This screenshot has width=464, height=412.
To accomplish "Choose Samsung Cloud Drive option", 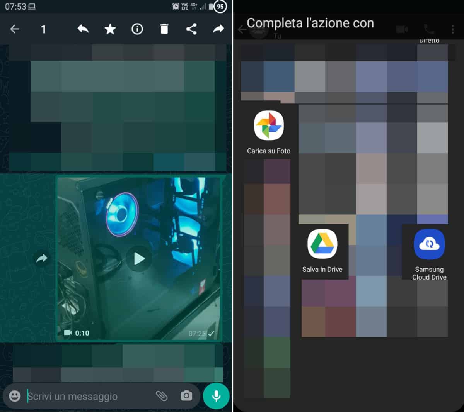I will click(429, 255).
